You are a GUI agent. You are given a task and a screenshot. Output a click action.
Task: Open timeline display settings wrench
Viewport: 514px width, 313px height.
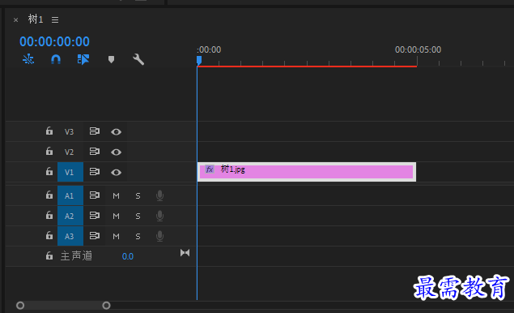click(x=138, y=59)
